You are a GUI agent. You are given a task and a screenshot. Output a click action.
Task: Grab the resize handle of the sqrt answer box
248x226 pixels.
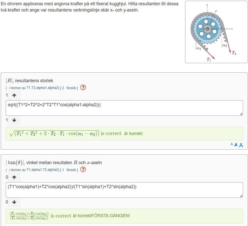pos(241,114)
